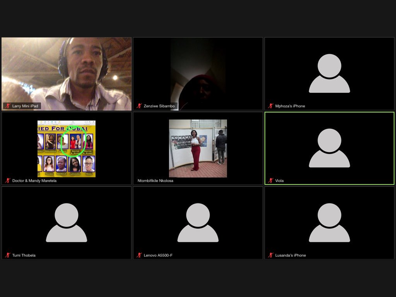Click the name label "Mphoza's iPhone"
The width and height of the screenshot is (396, 297).
[290, 106]
